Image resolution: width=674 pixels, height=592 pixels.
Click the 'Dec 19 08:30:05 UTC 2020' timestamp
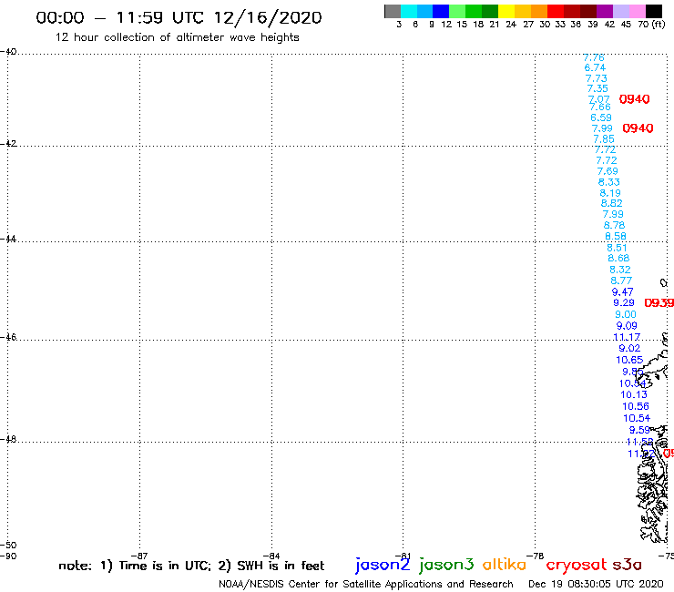[596, 585]
